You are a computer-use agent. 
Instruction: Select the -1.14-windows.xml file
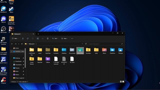pos(56,61)
